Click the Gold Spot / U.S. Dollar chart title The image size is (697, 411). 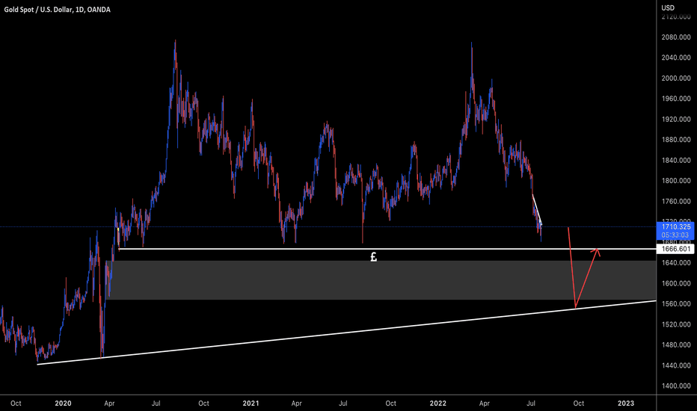[58, 9]
